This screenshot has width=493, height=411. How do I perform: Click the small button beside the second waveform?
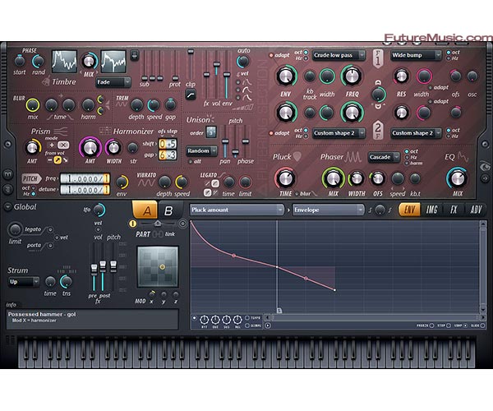pyautogui.click(x=135, y=56)
